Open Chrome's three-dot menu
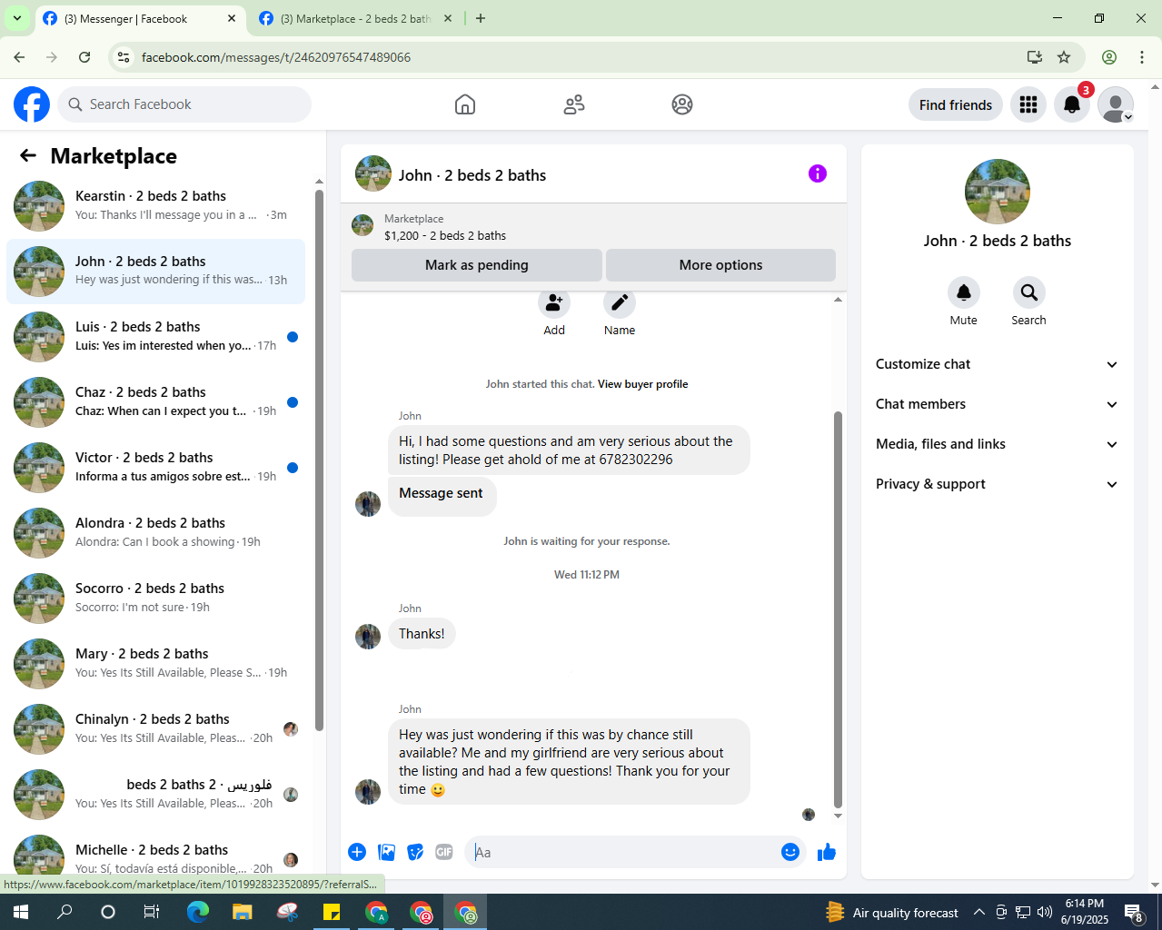 click(1142, 57)
